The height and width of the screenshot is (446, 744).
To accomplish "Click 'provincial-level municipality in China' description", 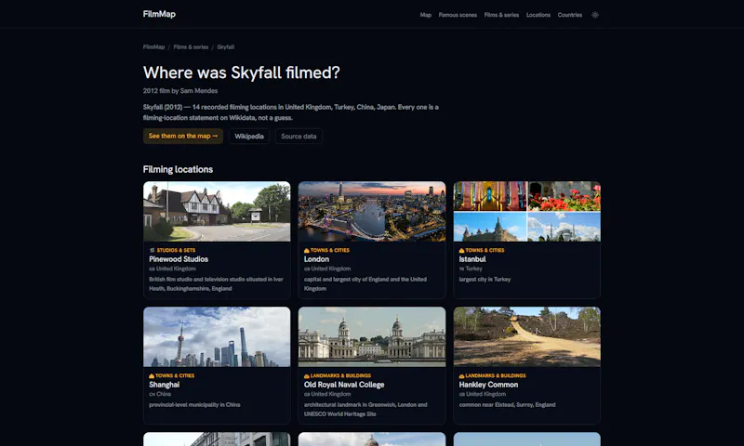I will 194,405.
